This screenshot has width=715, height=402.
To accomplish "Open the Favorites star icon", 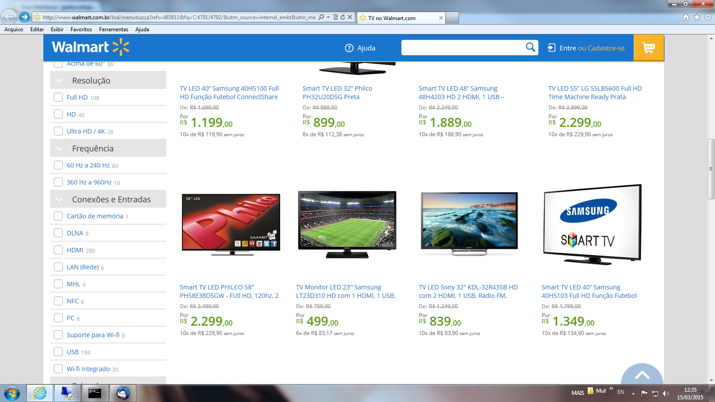I will click(x=697, y=17).
